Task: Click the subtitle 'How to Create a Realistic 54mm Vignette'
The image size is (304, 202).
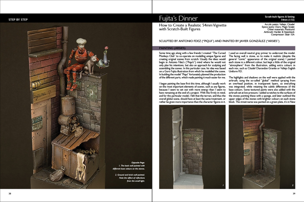Action: click(193, 25)
